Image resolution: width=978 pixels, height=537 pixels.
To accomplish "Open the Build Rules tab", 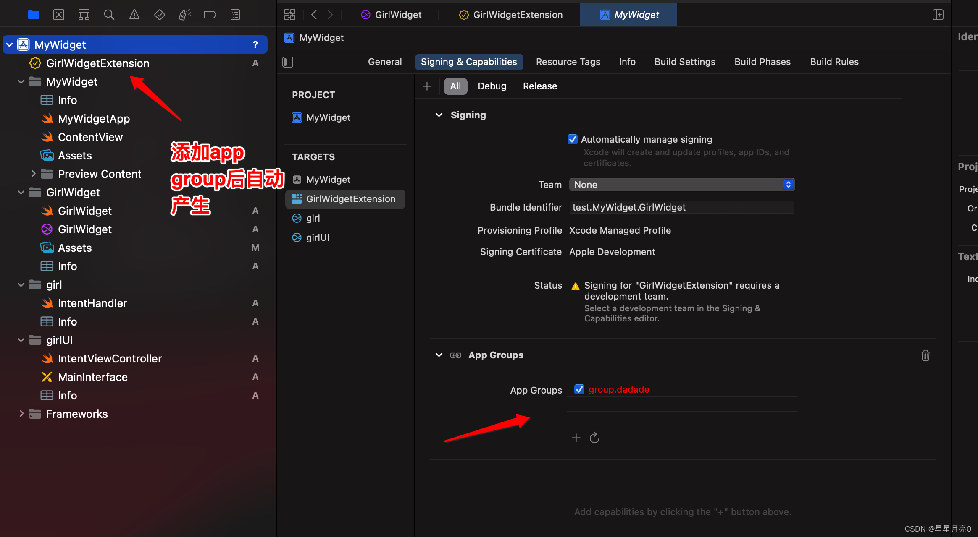I will point(834,62).
